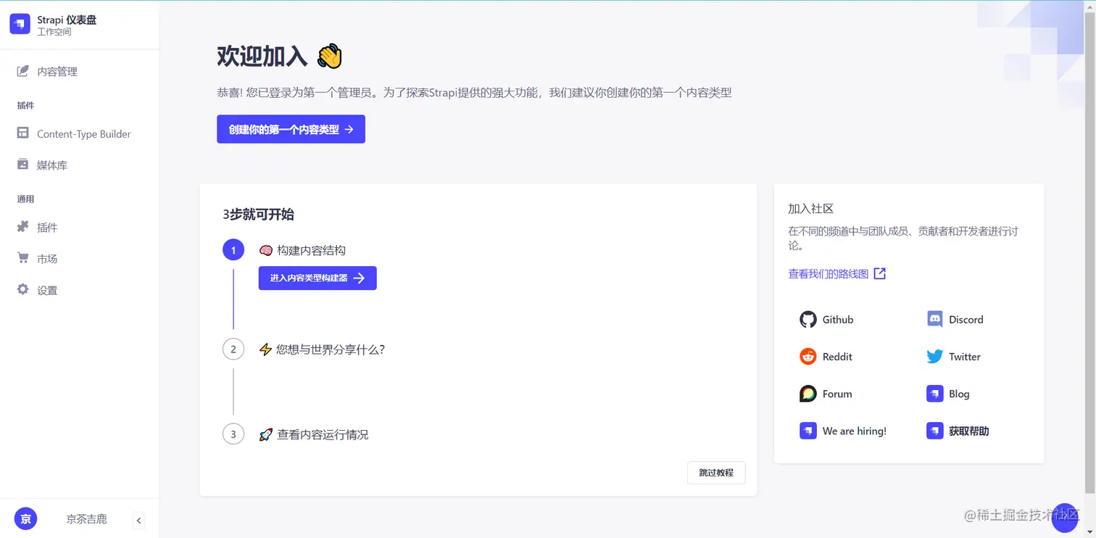
Task: Click the brain emoji in step 1
Action: [266, 250]
